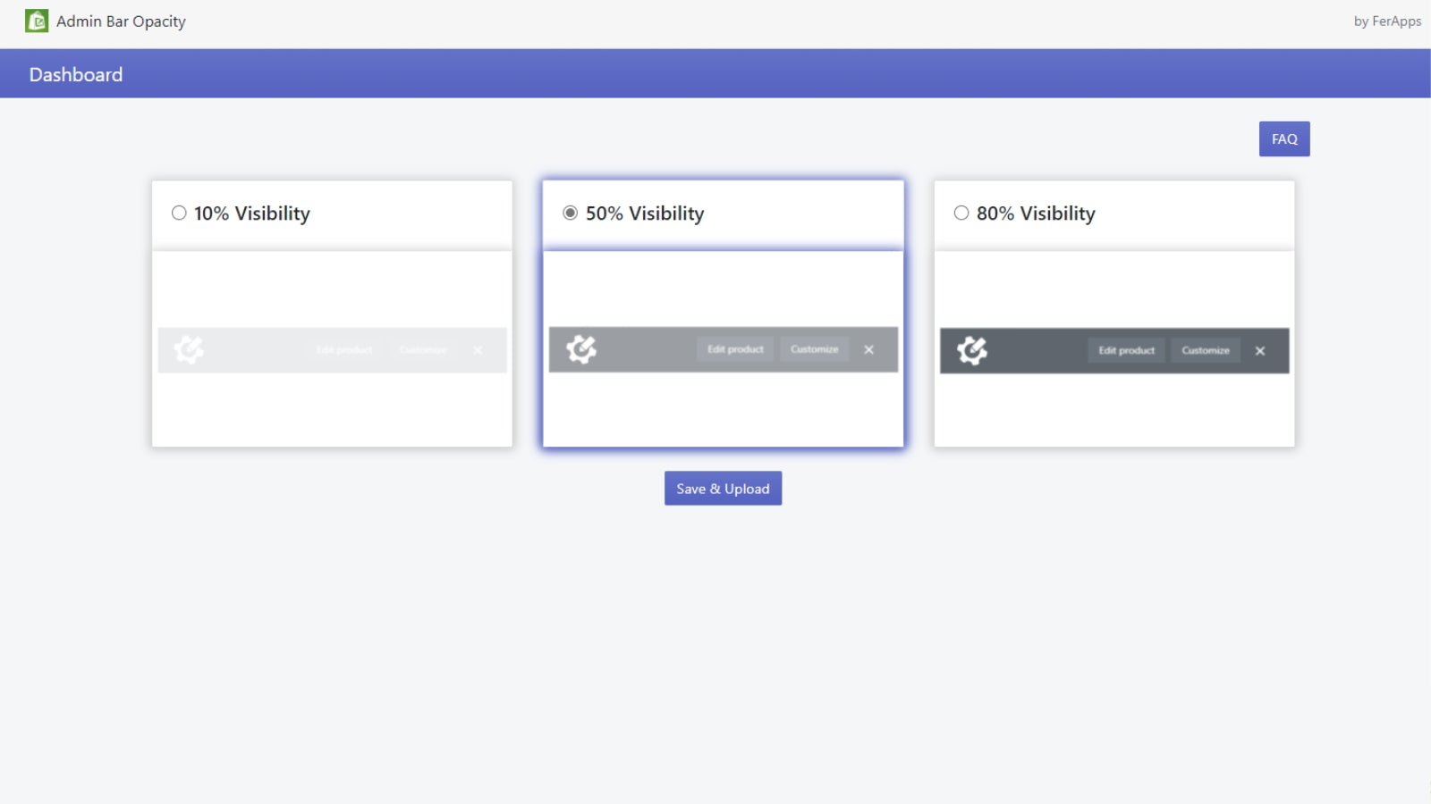Click X icon in 80% visibility preview bar
This screenshot has height=804, width=1431.
click(1260, 351)
